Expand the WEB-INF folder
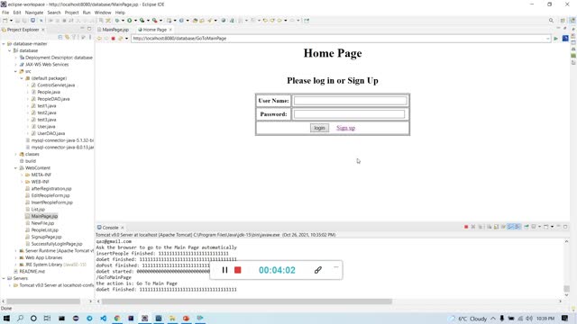Screen dimensions: 577x324 pos(22,182)
